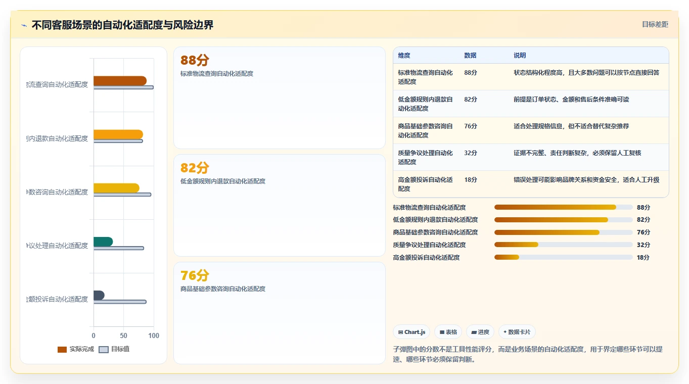This screenshot has width=689, height=384.
Task: Click the gray target bar for 物流查询
Action: [x=123, y=87]
